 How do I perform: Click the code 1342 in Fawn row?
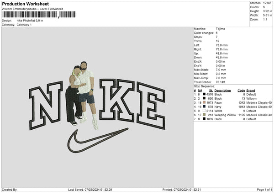tap(242, 103)
